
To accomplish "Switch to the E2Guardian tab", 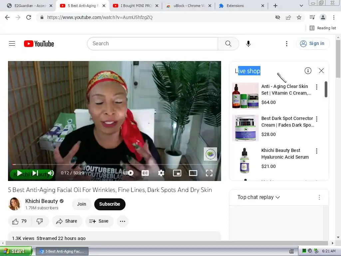I will [30, 6].
